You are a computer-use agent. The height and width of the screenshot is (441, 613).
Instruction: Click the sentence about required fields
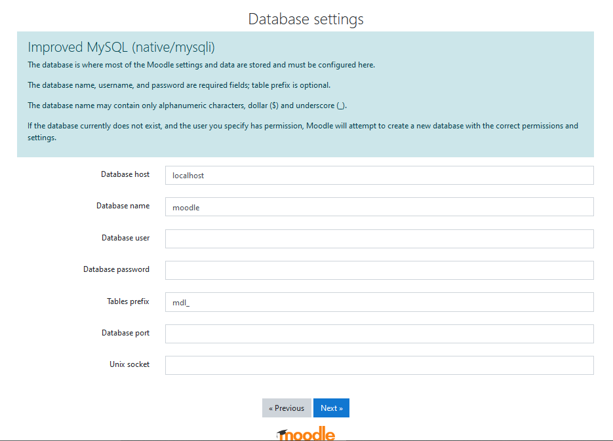(x=179, y=85)
